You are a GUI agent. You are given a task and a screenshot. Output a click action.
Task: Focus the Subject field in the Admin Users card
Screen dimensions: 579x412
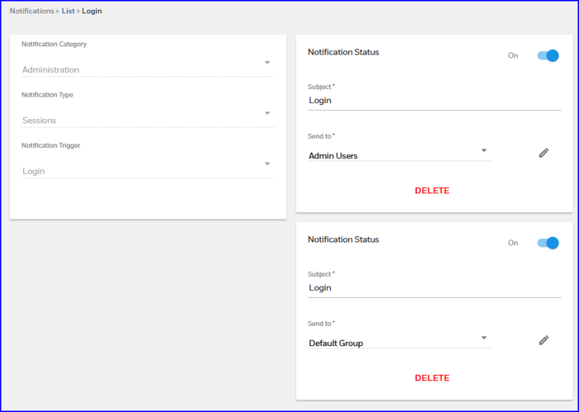click(434, 100)
